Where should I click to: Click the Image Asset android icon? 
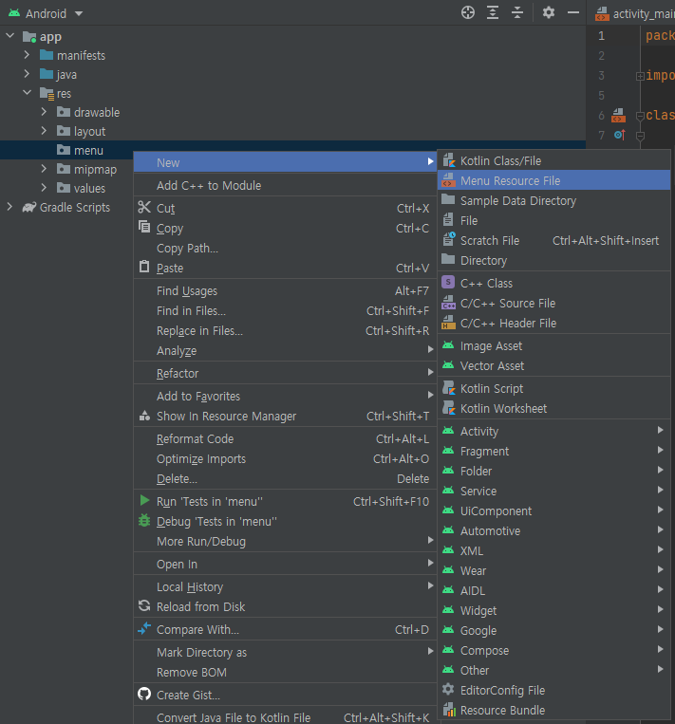(x=448, y=344)
